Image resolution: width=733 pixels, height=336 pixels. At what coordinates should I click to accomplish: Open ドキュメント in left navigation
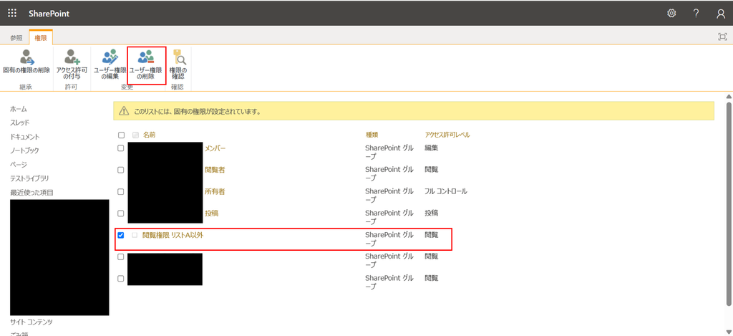pos(25,137)
